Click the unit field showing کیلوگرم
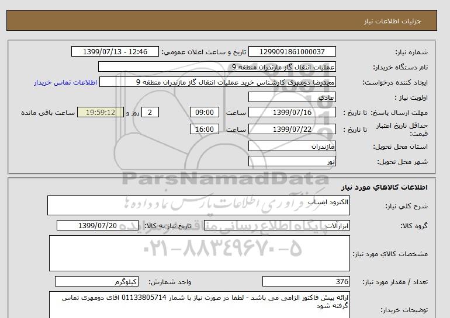Image resolution: width=450 pixels, height=318 pixels. tap(96, 281)
